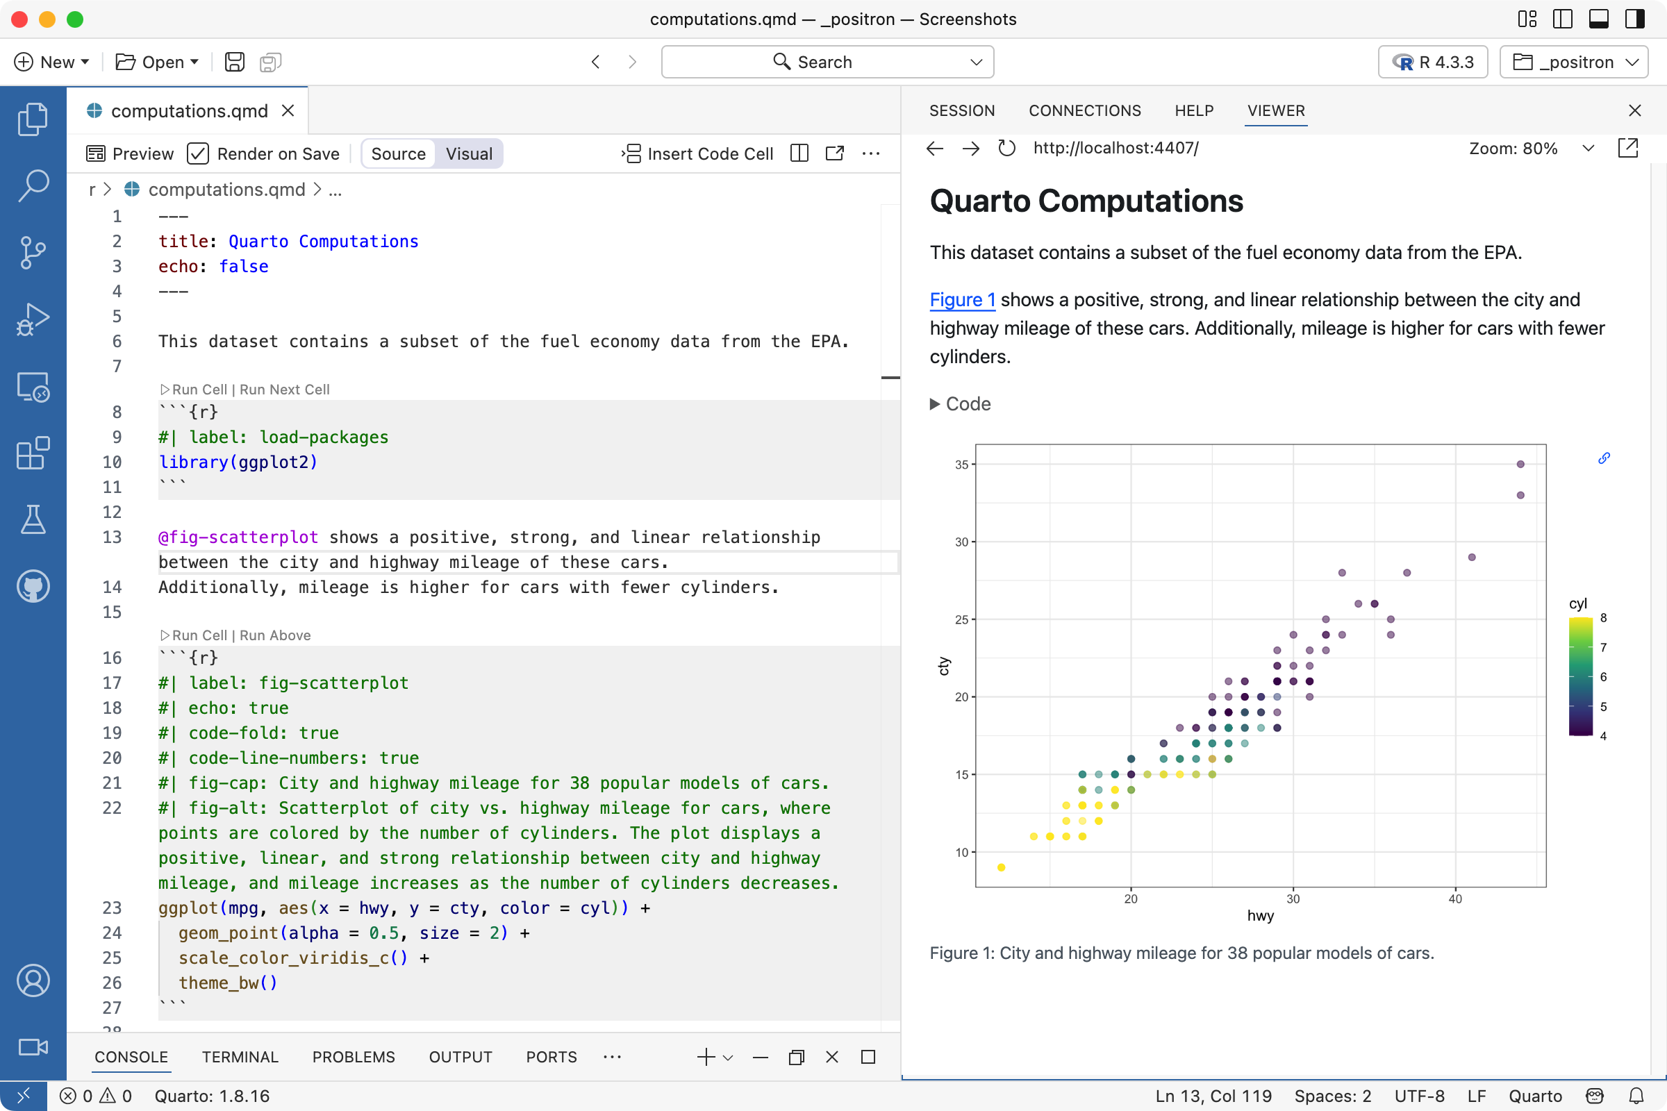Open the Source Control view
Viewport: 1667px width, 1111px height.
pos(33,253)
